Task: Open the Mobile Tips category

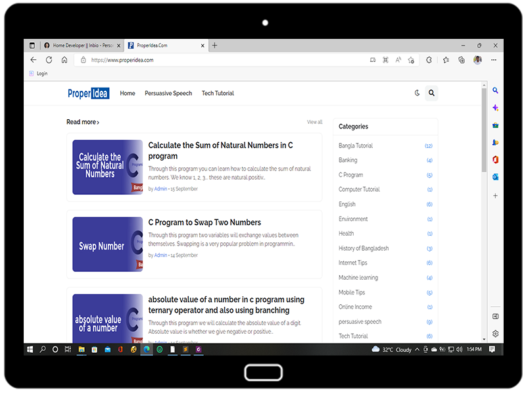Action: (352, 292)
